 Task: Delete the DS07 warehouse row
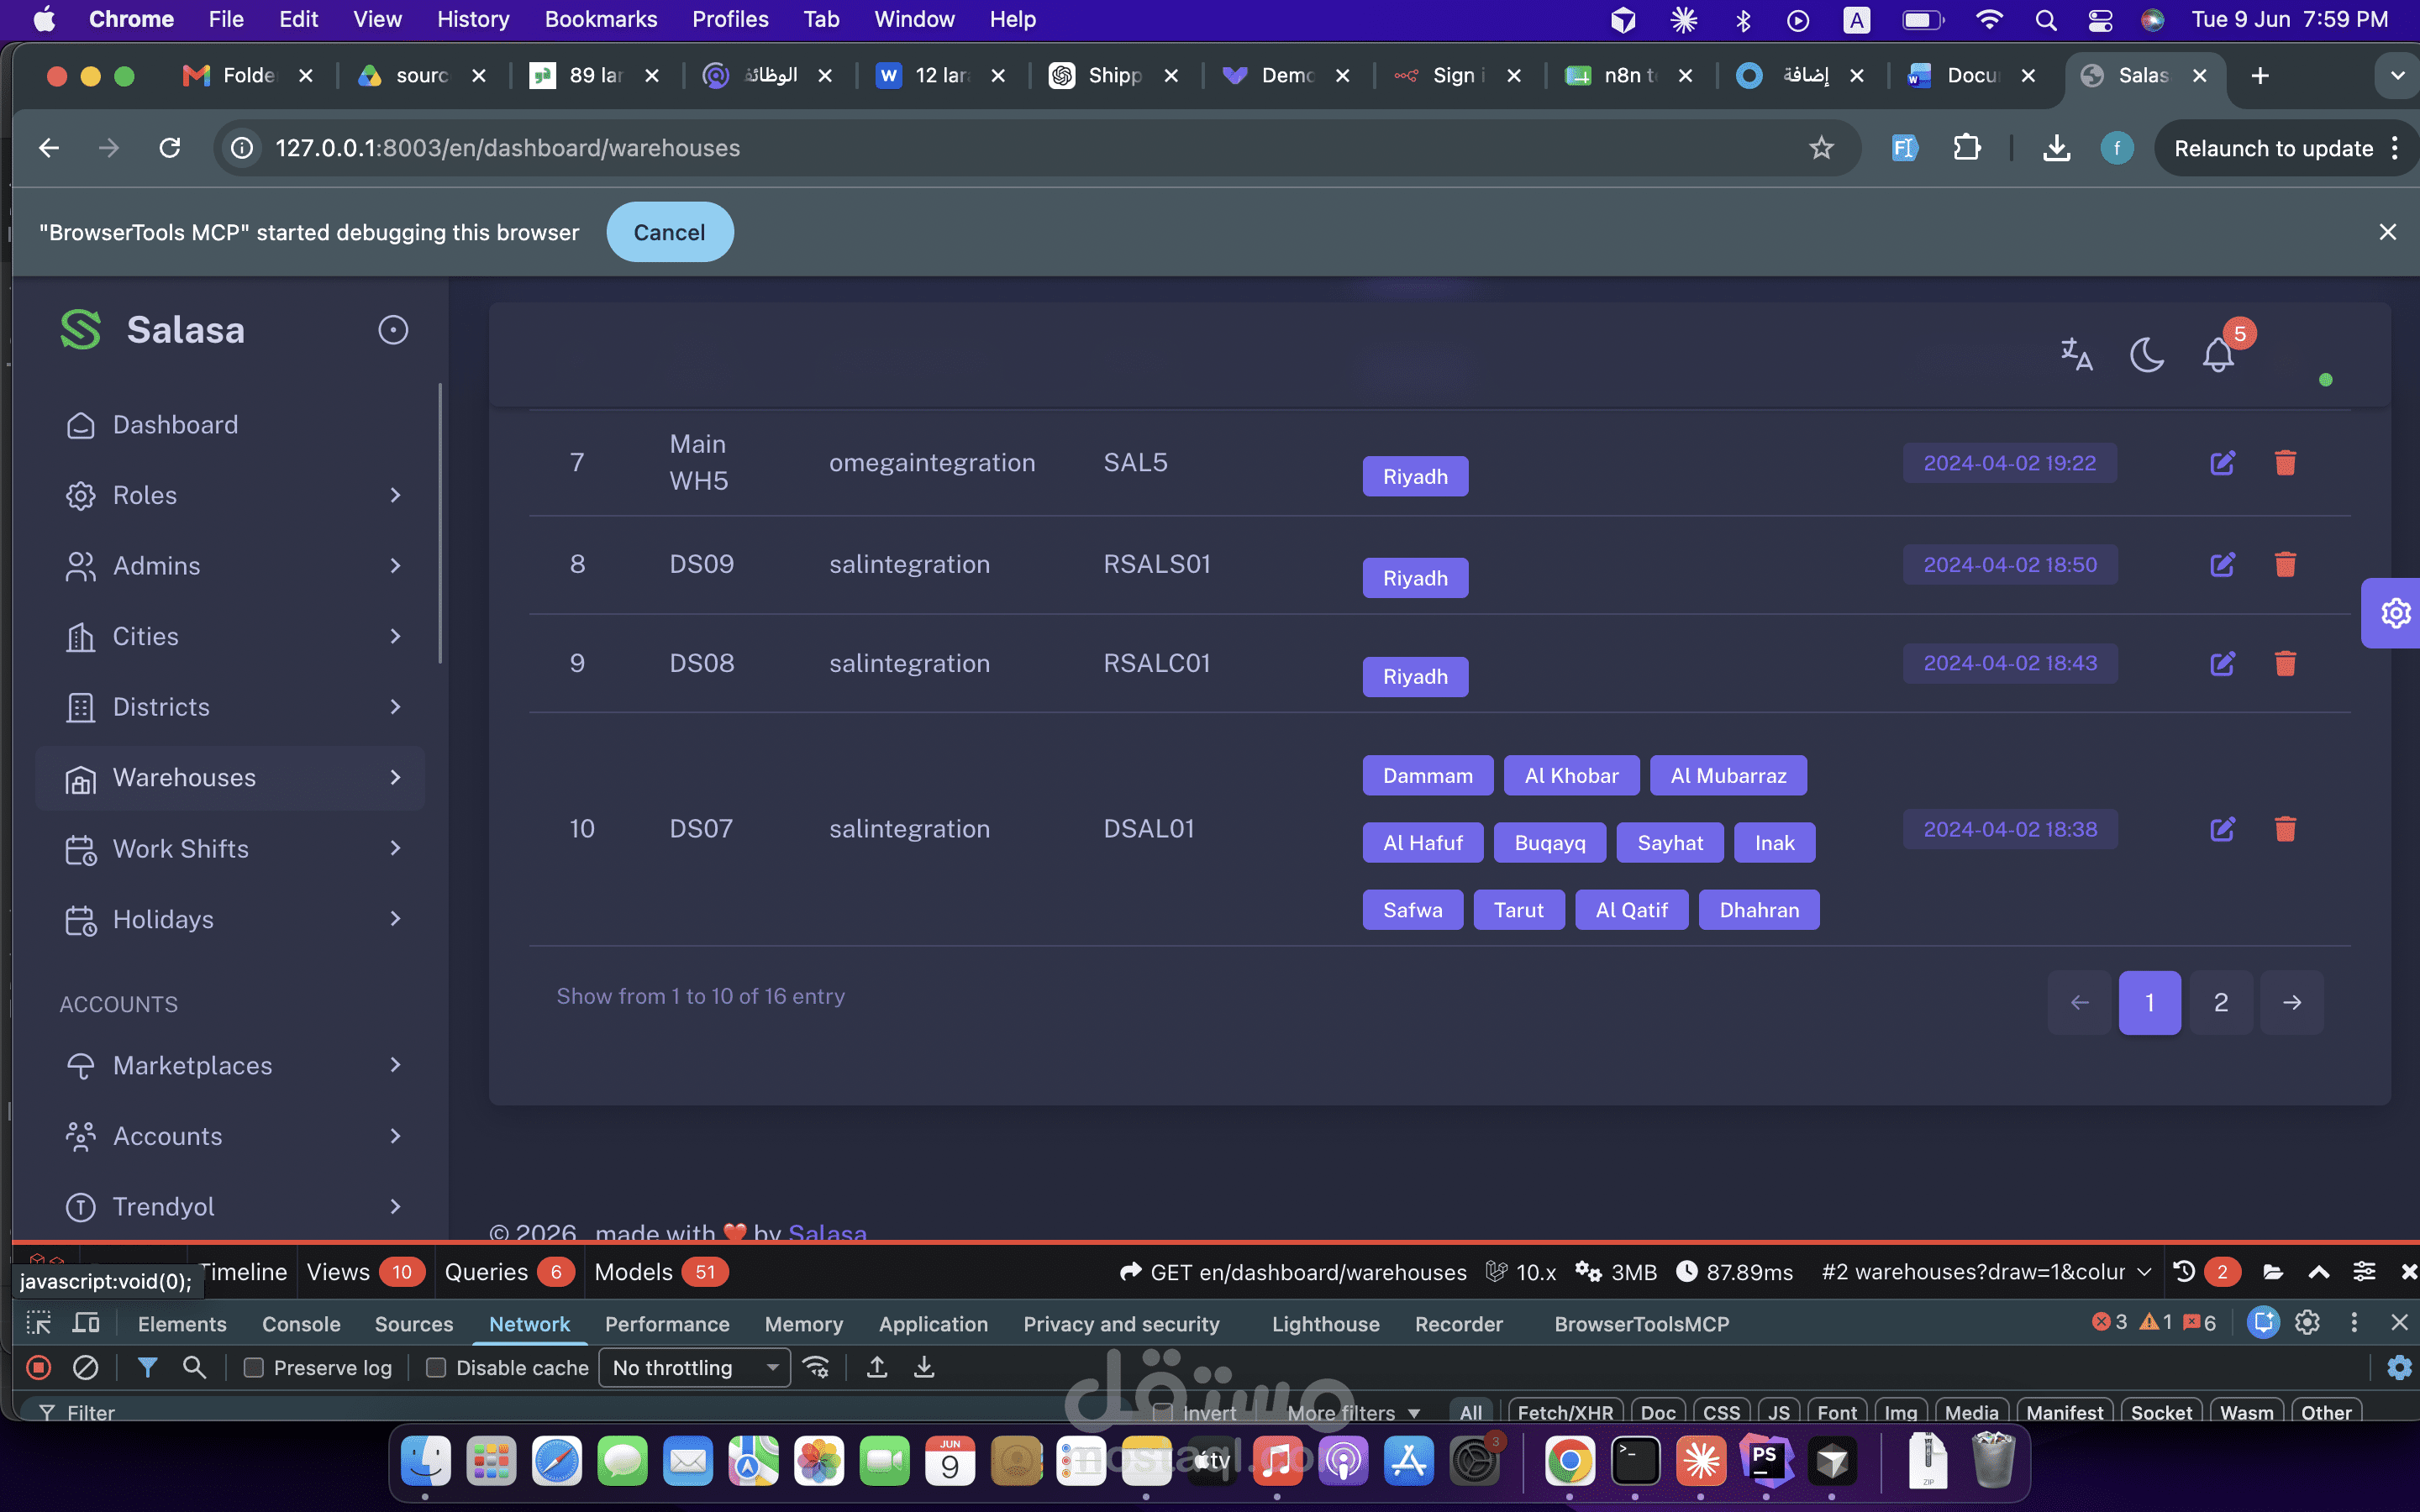(2285, 829)
